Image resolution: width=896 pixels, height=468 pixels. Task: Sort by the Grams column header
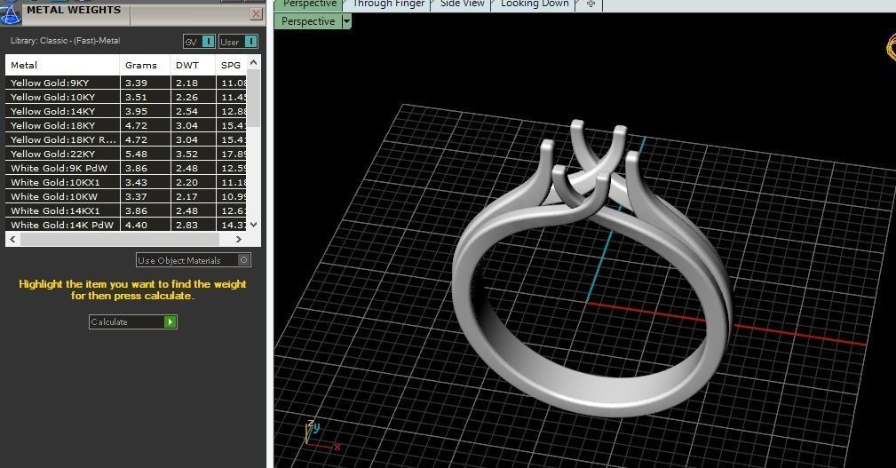(145, 65)
